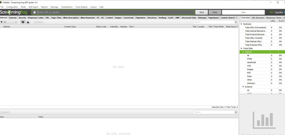Switch to the Structured Data tab
Screen dimensions: 285x135
pos(189,17)
